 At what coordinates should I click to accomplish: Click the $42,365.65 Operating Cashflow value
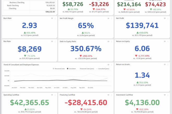point(29,103)
